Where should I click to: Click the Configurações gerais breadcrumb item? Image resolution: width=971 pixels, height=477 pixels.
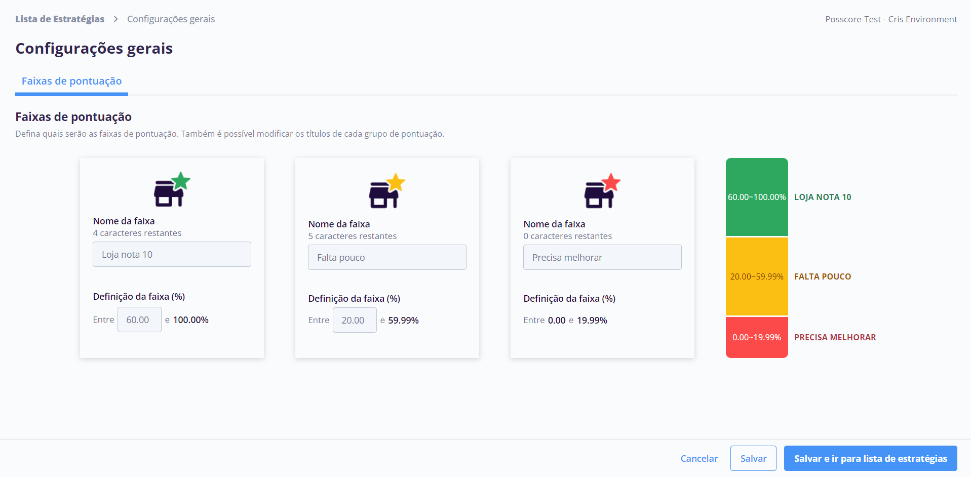(x=171, y=19)
